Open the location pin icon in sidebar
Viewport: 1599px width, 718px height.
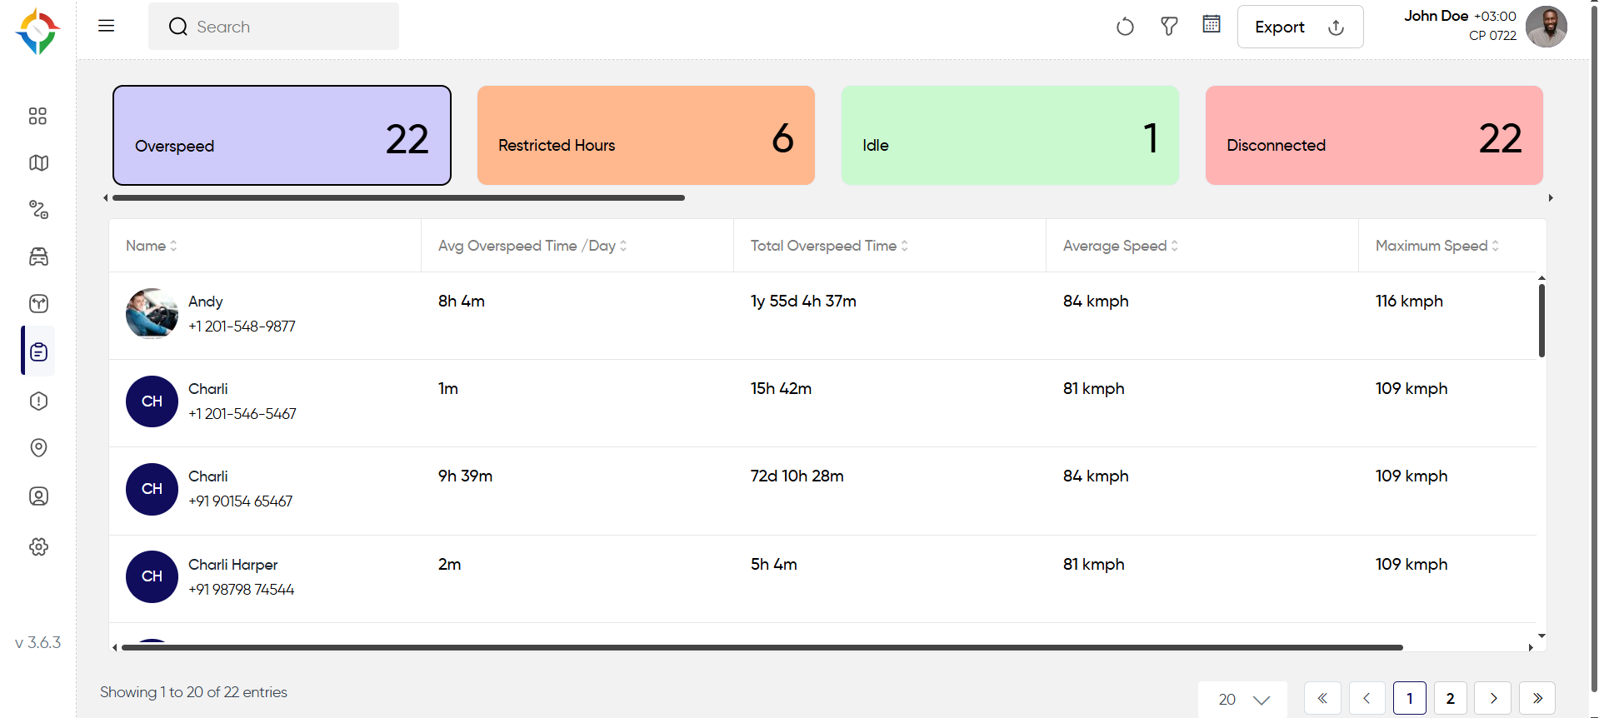coord(38,448)
